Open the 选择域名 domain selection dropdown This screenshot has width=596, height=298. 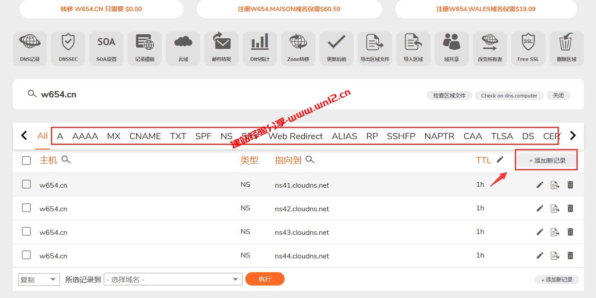click(172, 279)
